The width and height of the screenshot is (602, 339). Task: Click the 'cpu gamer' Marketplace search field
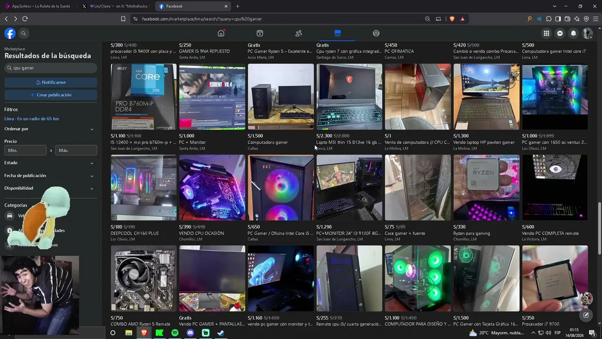point(51,68)
